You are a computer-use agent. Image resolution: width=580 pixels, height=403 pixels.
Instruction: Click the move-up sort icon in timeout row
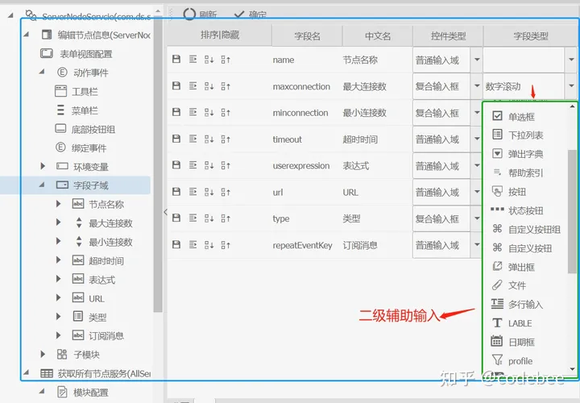click(226, 139)
